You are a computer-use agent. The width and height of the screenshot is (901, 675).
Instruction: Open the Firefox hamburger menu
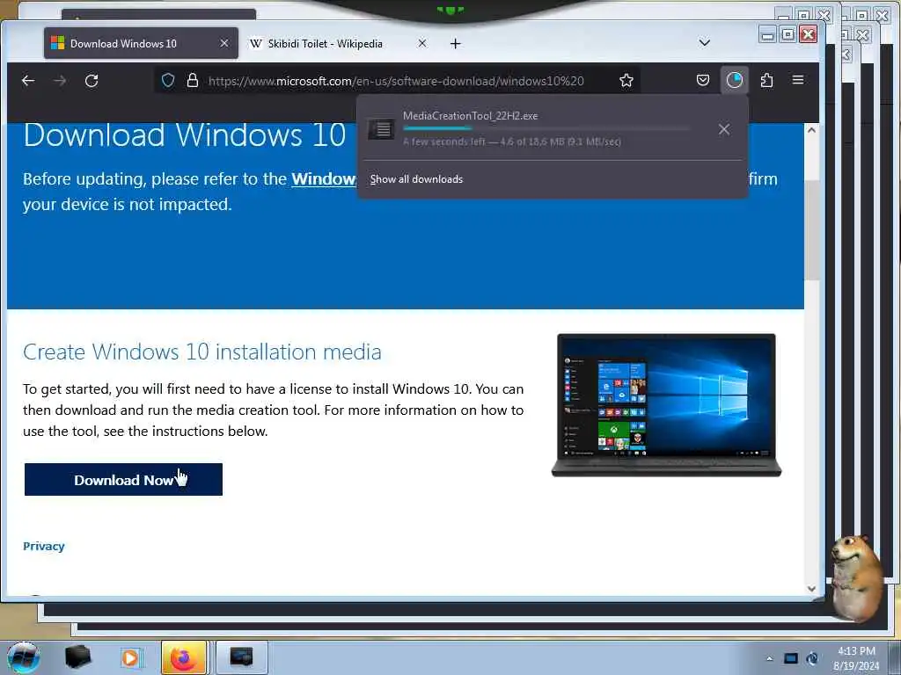[798, 80]
